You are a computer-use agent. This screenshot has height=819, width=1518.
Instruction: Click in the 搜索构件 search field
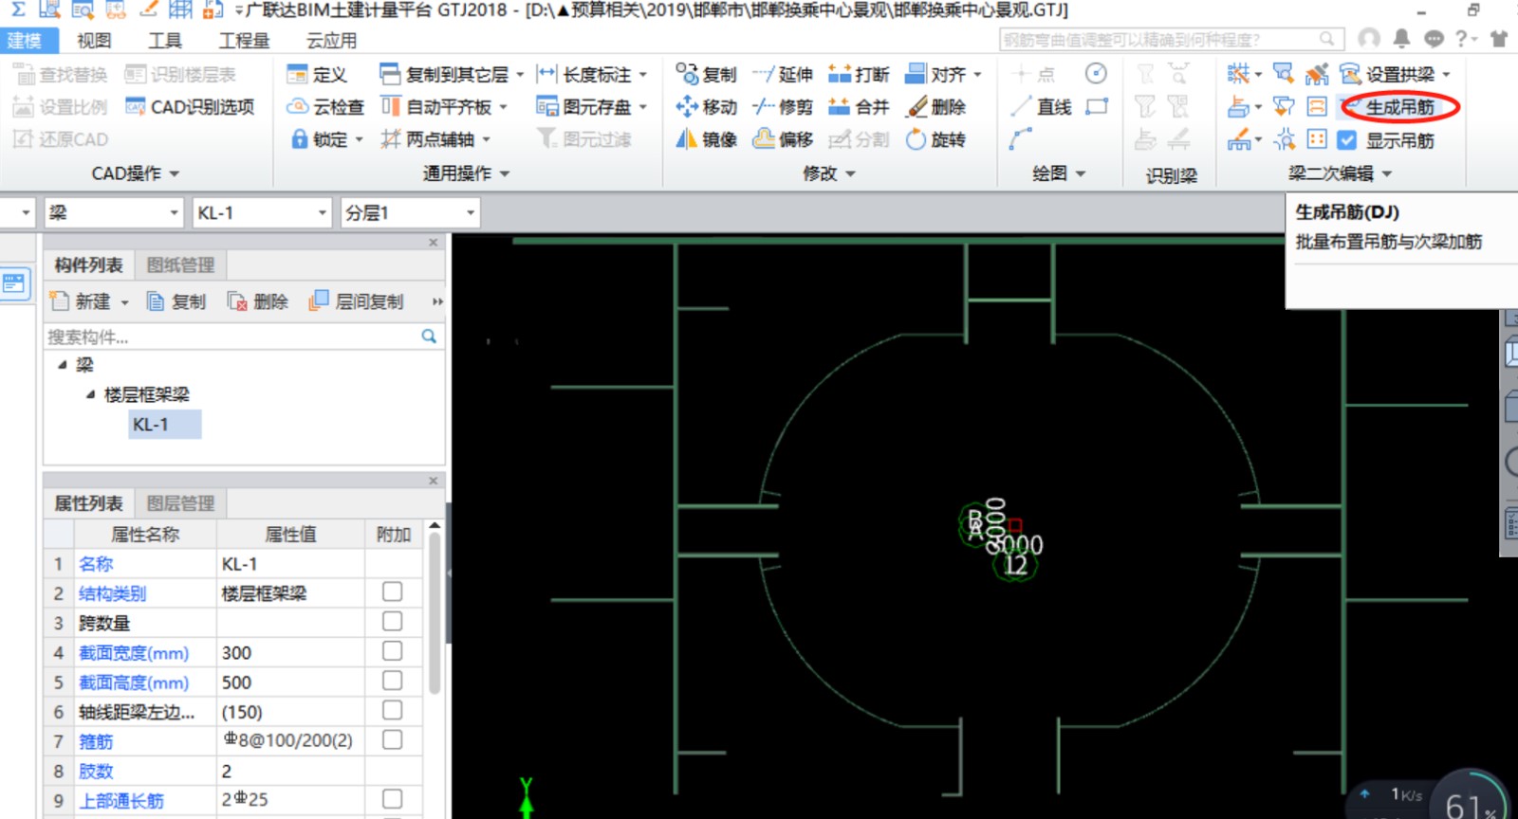click(232, 337)
